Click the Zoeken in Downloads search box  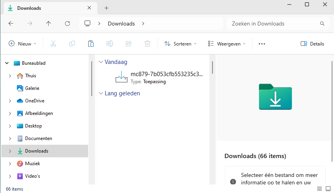click(x=274, y=24)
